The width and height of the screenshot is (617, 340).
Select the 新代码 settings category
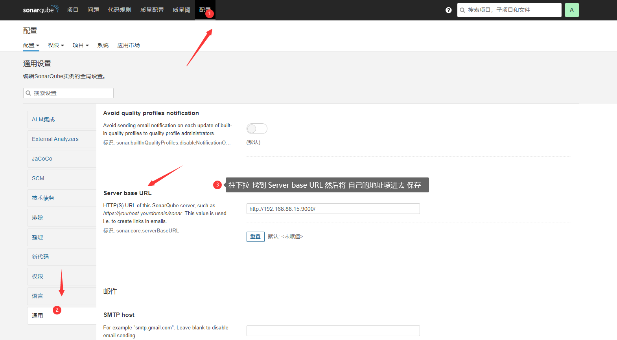point(62,257)
